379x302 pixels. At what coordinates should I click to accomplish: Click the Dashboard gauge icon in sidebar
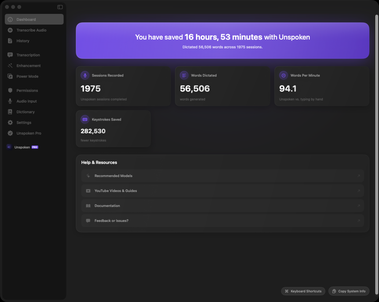click(10, 19)
